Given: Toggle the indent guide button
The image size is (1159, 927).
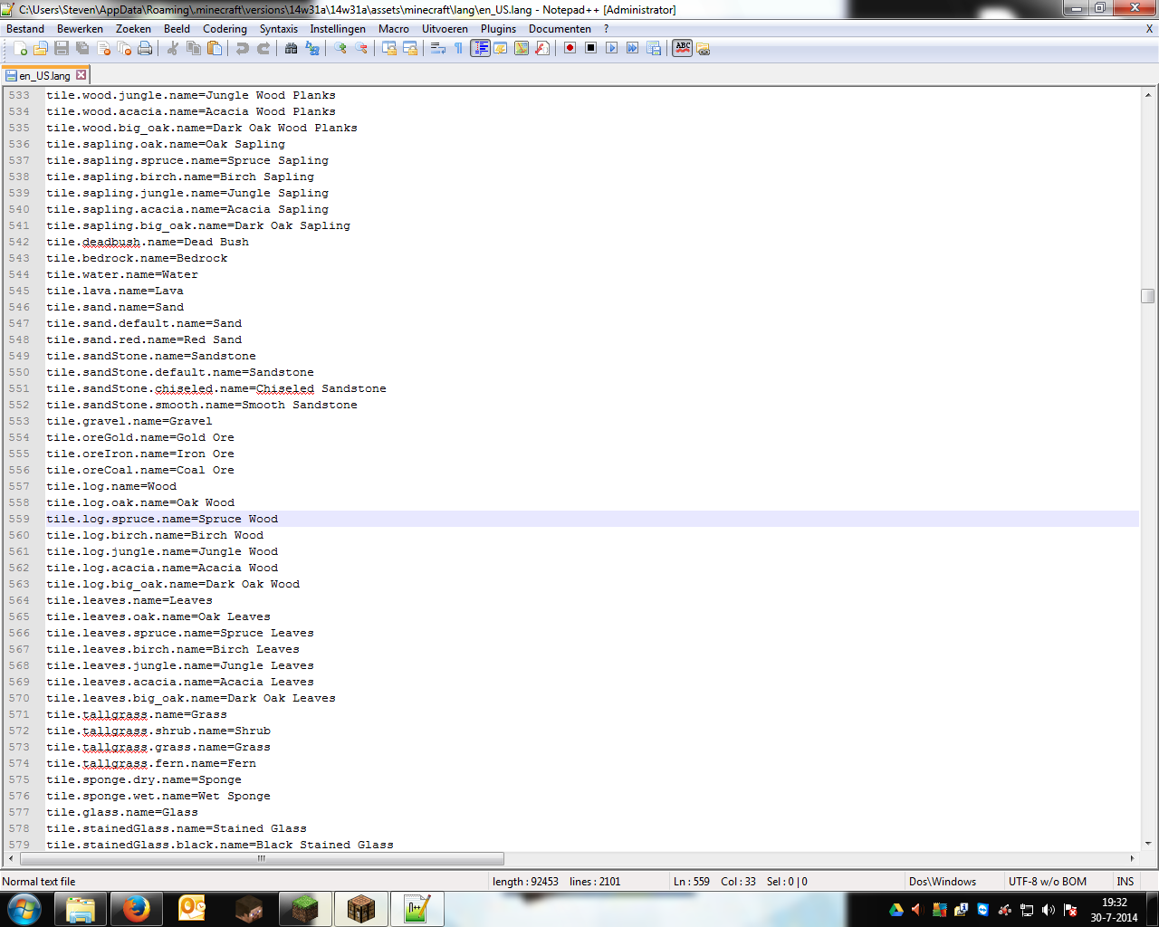Looking at the screenshot, I should [x=480, y=48].
